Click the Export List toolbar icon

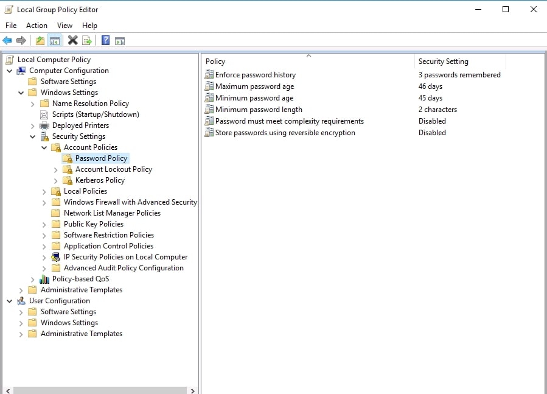click(87, 40)
